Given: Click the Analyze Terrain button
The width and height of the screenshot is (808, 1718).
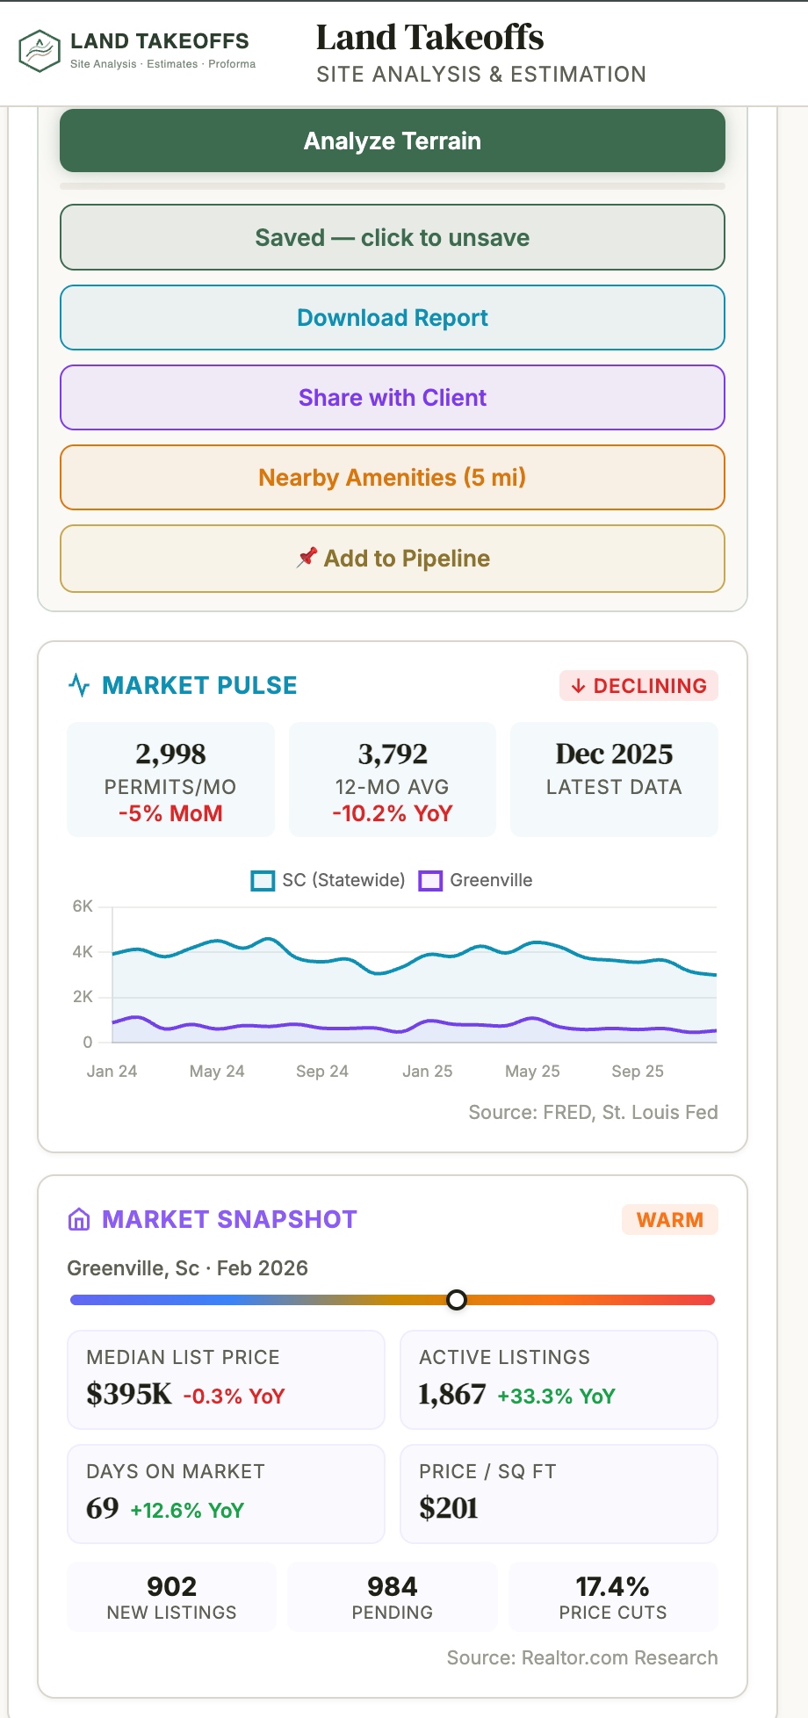Looking at the screenshot, I should coord(392,141).
